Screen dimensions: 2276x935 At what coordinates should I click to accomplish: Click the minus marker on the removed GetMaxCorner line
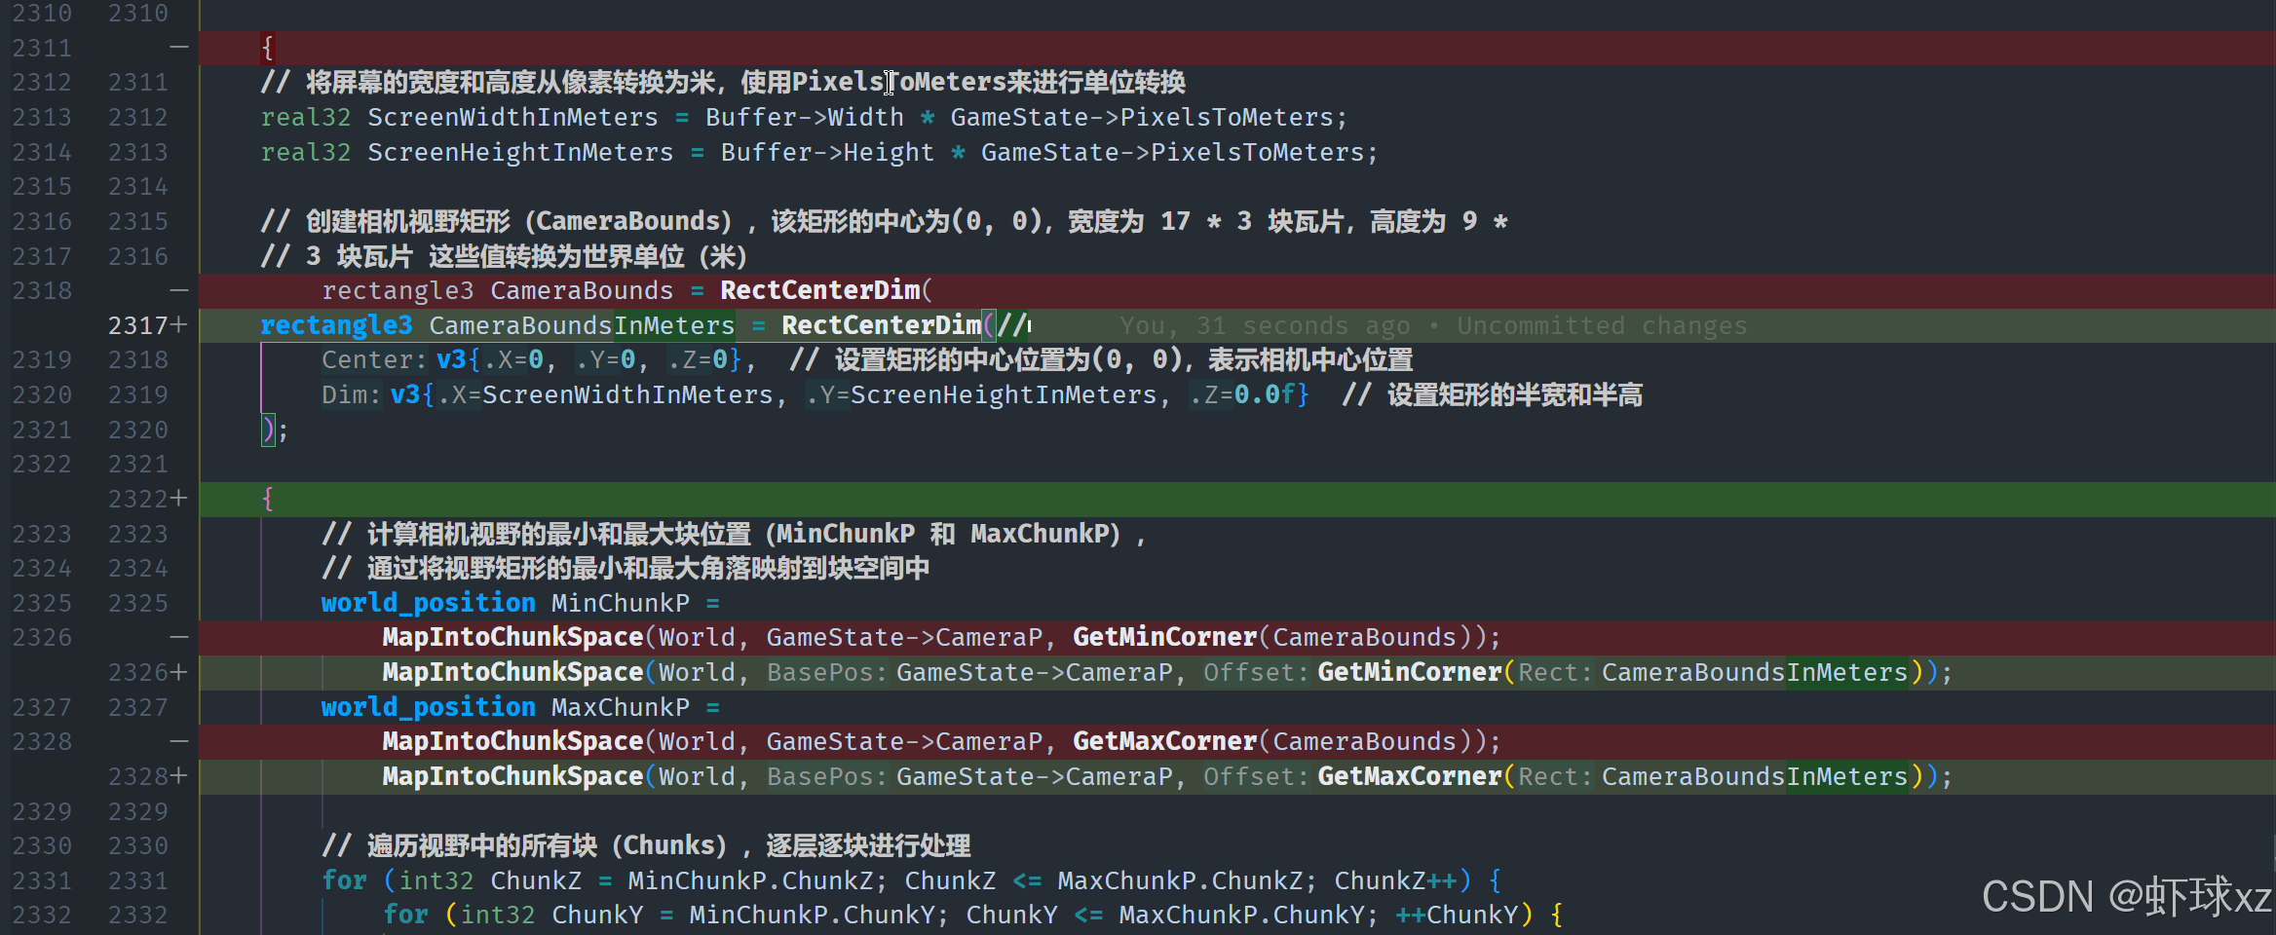[x=179, y=741]
